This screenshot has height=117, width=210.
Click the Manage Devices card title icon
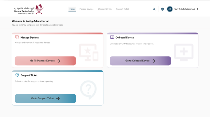(17, 37)
